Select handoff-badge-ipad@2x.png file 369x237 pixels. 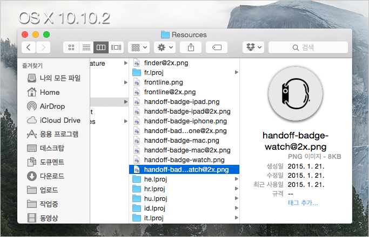(184, 111)
